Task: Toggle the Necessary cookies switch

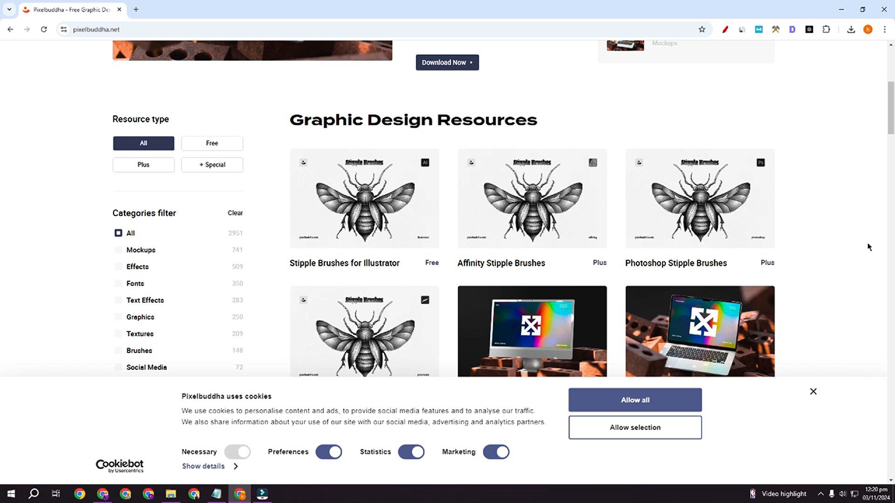Action: tap(237, 452)
